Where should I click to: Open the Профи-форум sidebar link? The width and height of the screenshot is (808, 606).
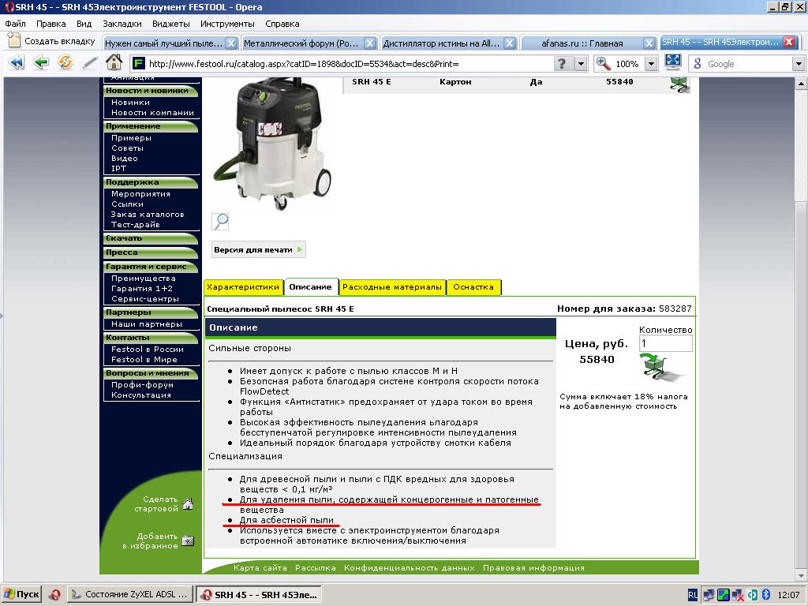[x=142, y=385]
